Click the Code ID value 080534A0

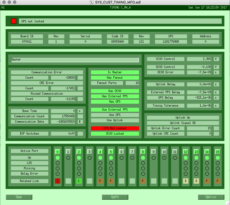coord(117,42)
